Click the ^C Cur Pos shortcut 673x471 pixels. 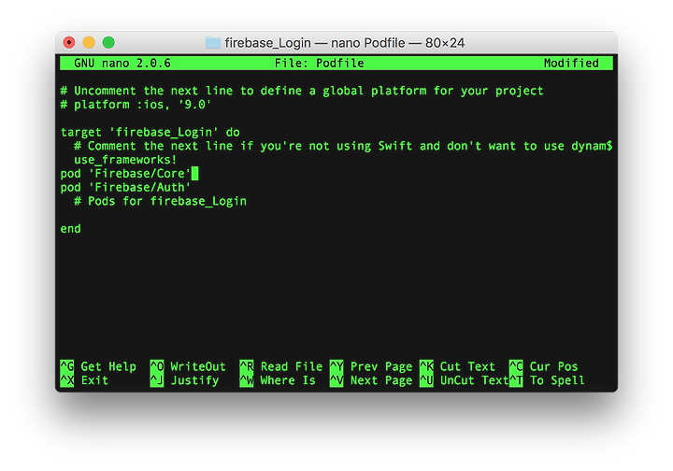coord(543,366)
